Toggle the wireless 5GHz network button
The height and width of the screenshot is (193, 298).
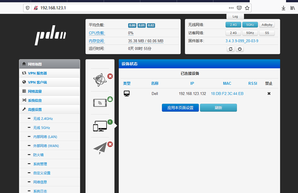point(250,25)
